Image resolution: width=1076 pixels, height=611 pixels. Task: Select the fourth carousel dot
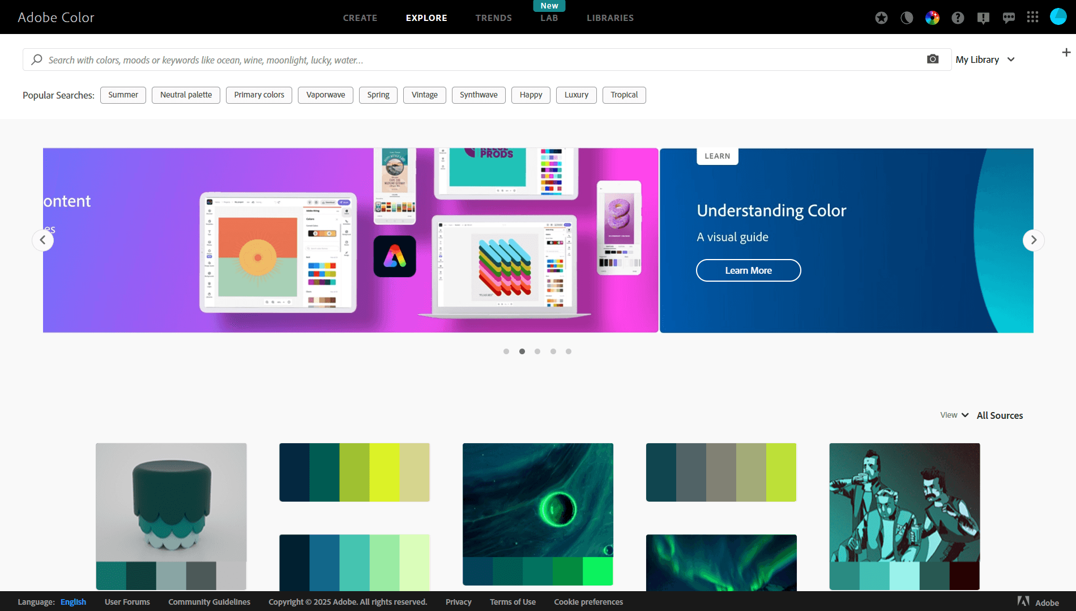553,351
